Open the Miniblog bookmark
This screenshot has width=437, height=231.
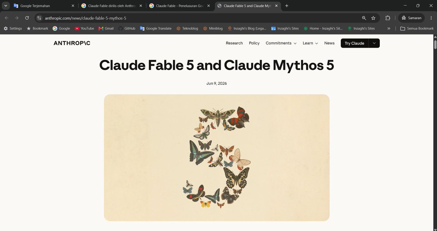click(x=213, y=28)
